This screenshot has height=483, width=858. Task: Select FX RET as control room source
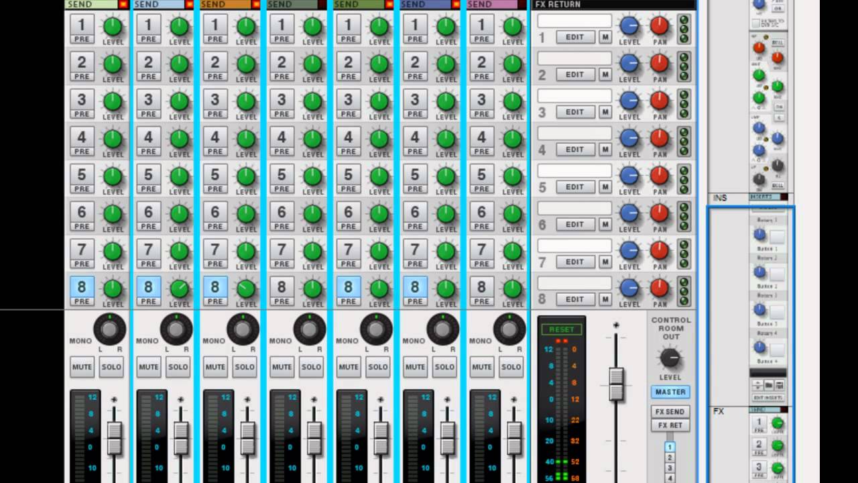tap(670, 425)
